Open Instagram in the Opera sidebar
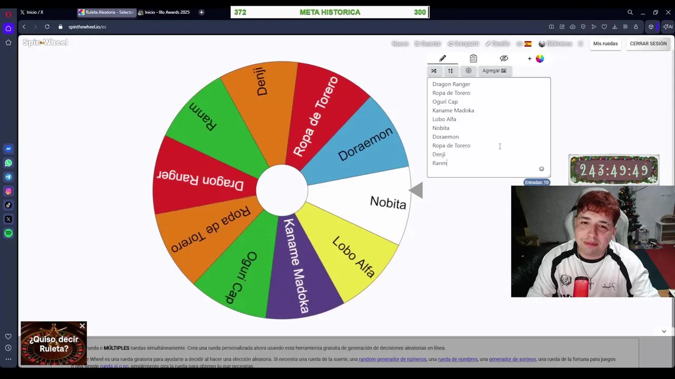The width and height of the screenshot is (675, 379). [x=8, y=191]
